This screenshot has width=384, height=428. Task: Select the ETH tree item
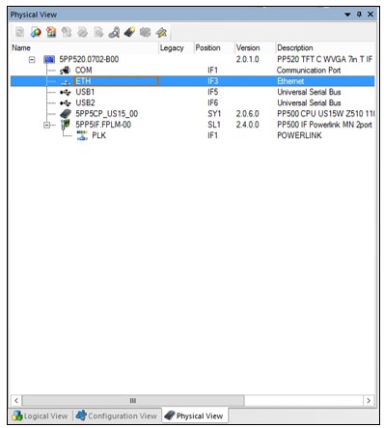point(83,81)
